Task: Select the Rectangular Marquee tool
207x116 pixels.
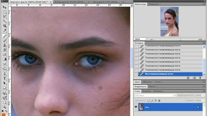Action: [x=5, y=12]
